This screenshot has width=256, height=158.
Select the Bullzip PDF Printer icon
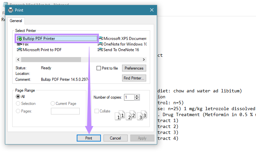pos(20,39)
